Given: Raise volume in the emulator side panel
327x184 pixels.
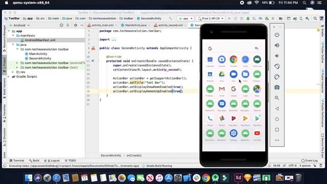Looking at the screenshot, I should click(277, 45).
